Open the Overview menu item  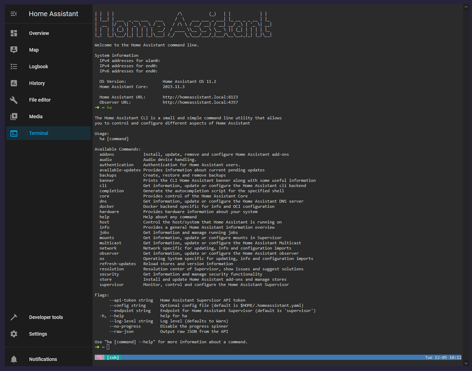pyautogui.click(x=39, y=33)
